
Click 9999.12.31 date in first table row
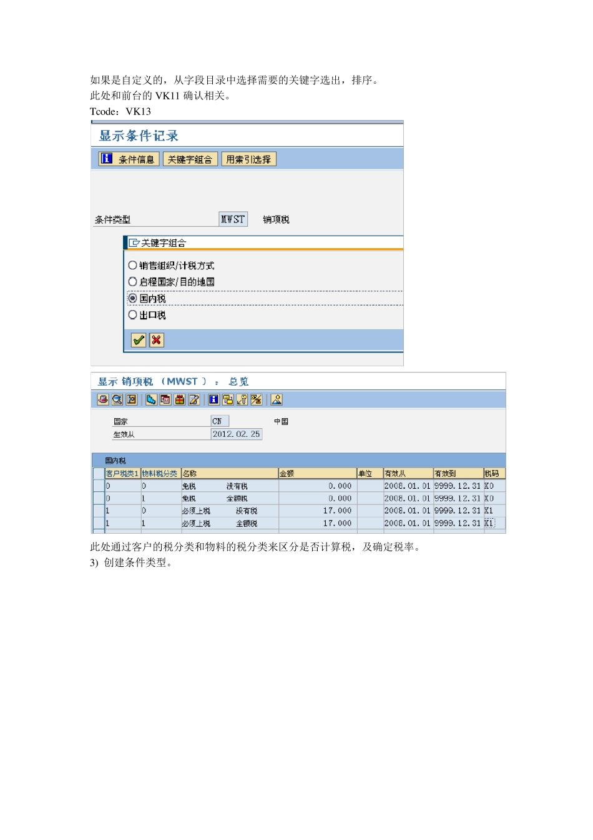tap(458, 486)
